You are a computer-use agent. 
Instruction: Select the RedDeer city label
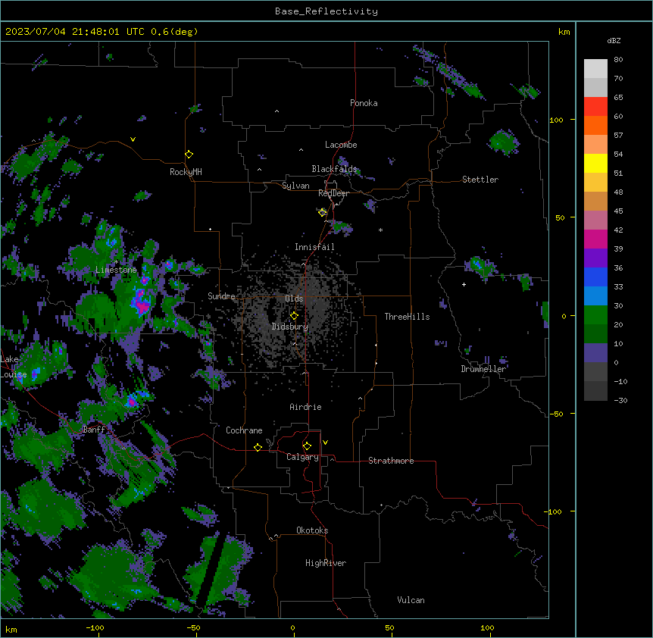point(333,194)
